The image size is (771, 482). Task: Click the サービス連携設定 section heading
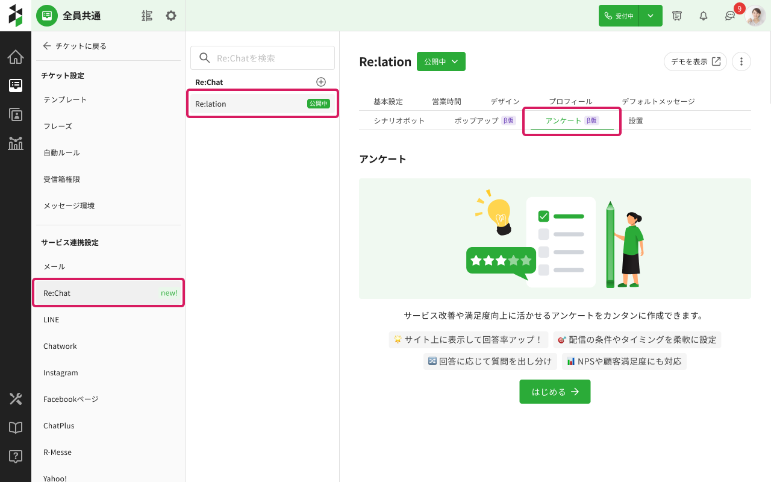[70, 242]
